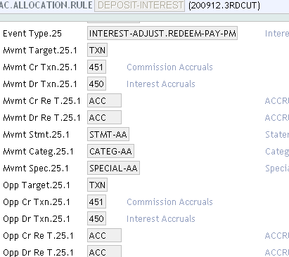Select Opp Cr Txn.25.1 field with 451
289x257 pixels.
click(96, 202)
